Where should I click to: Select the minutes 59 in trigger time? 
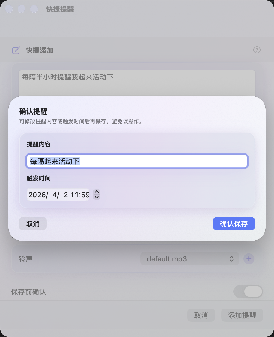click(85, 195)
